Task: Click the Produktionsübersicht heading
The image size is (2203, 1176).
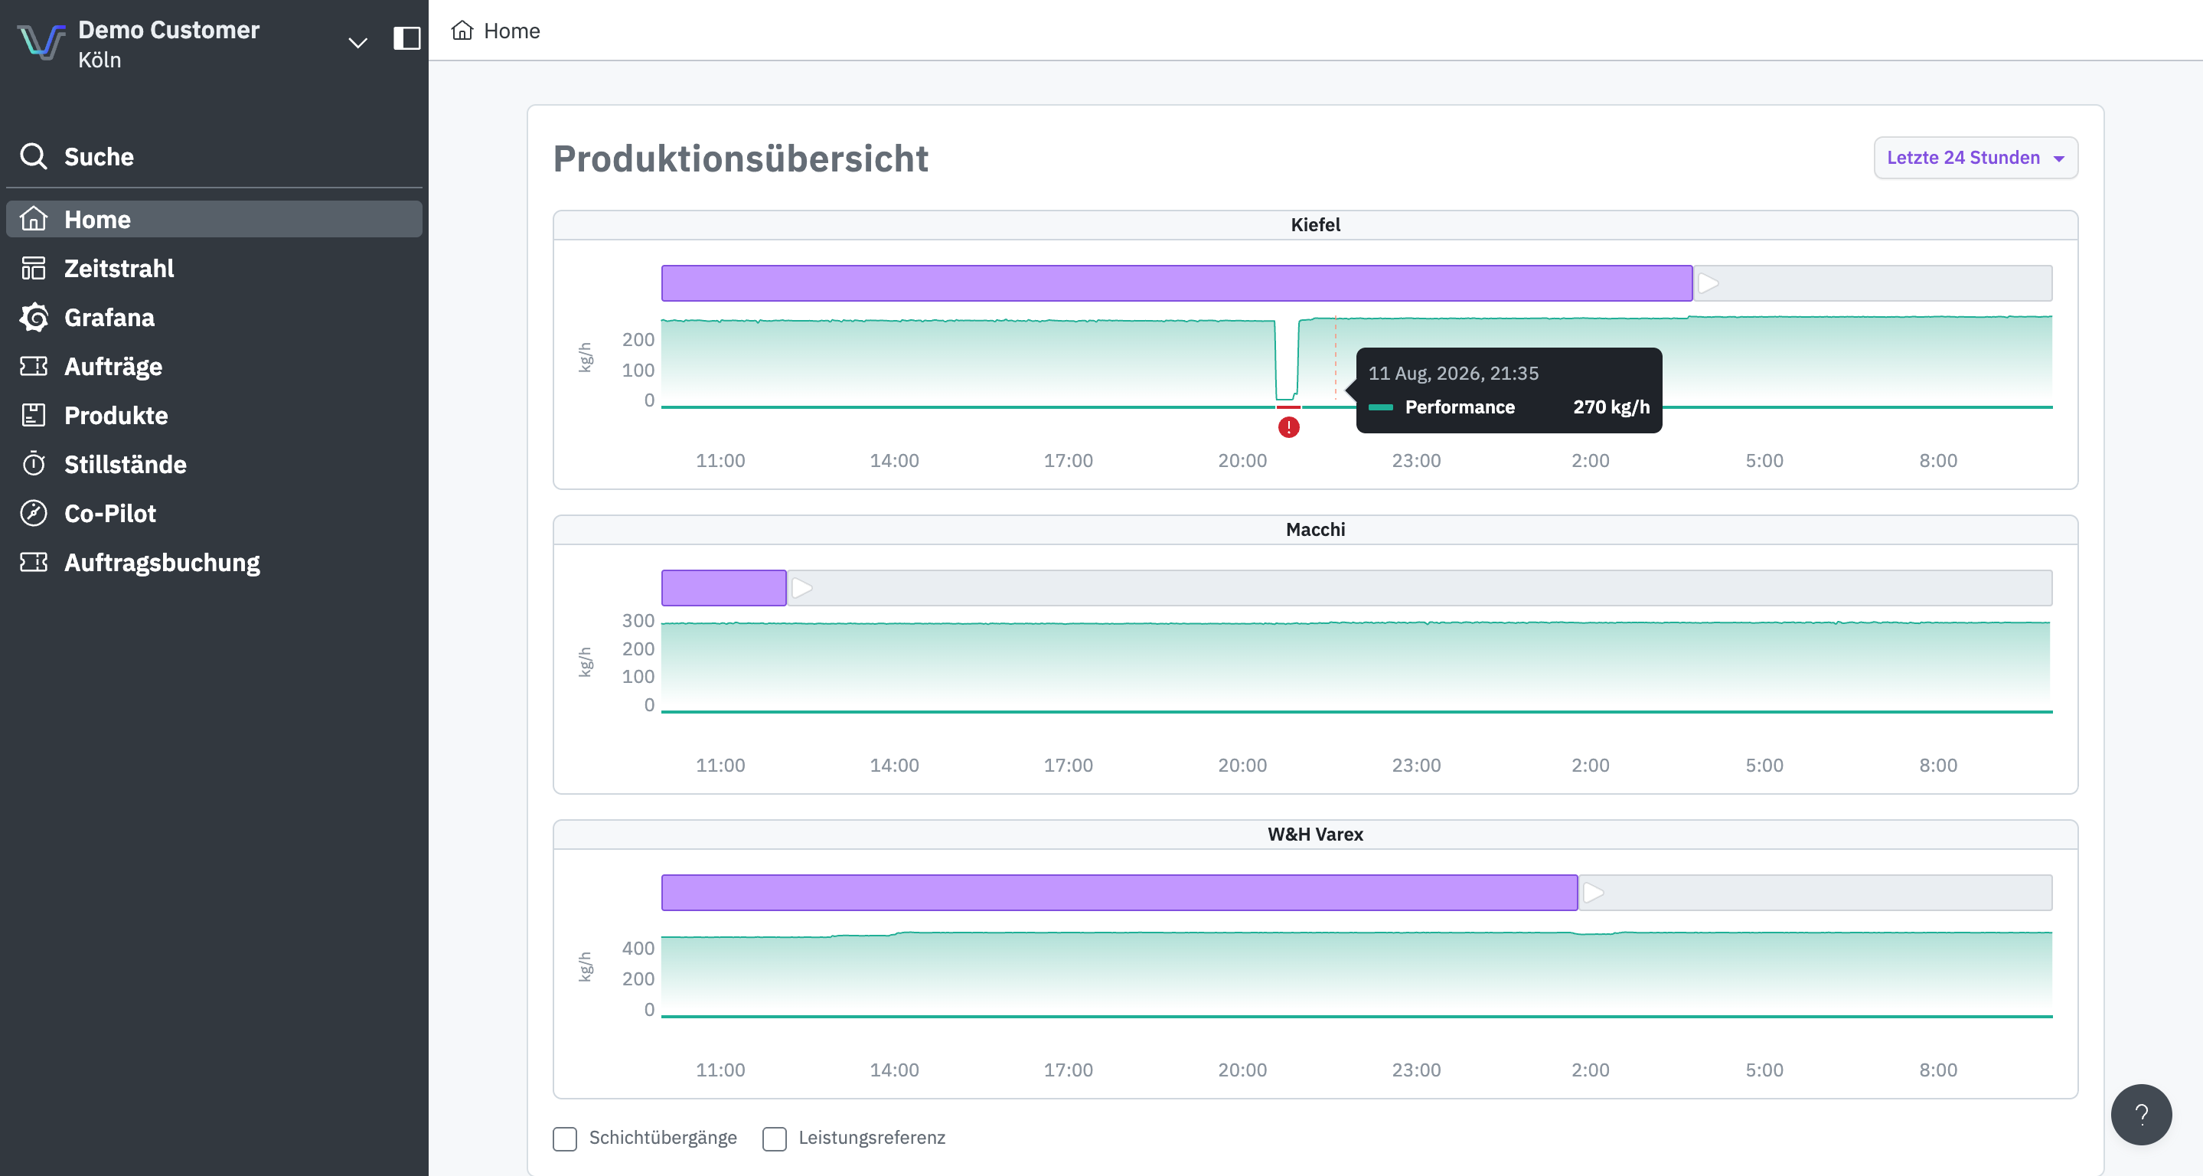Action: click(741, 158)
